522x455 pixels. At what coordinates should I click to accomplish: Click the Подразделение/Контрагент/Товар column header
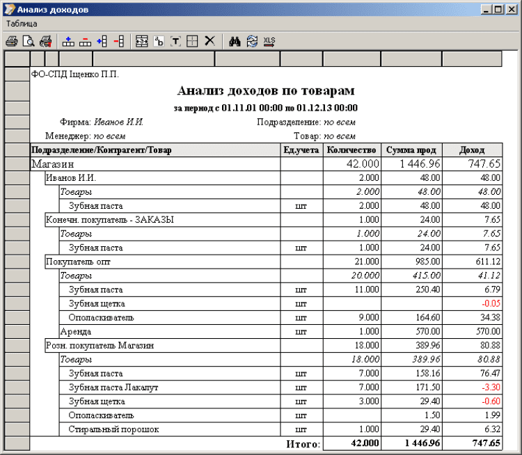pyautogui.click(x=155, y=150)
